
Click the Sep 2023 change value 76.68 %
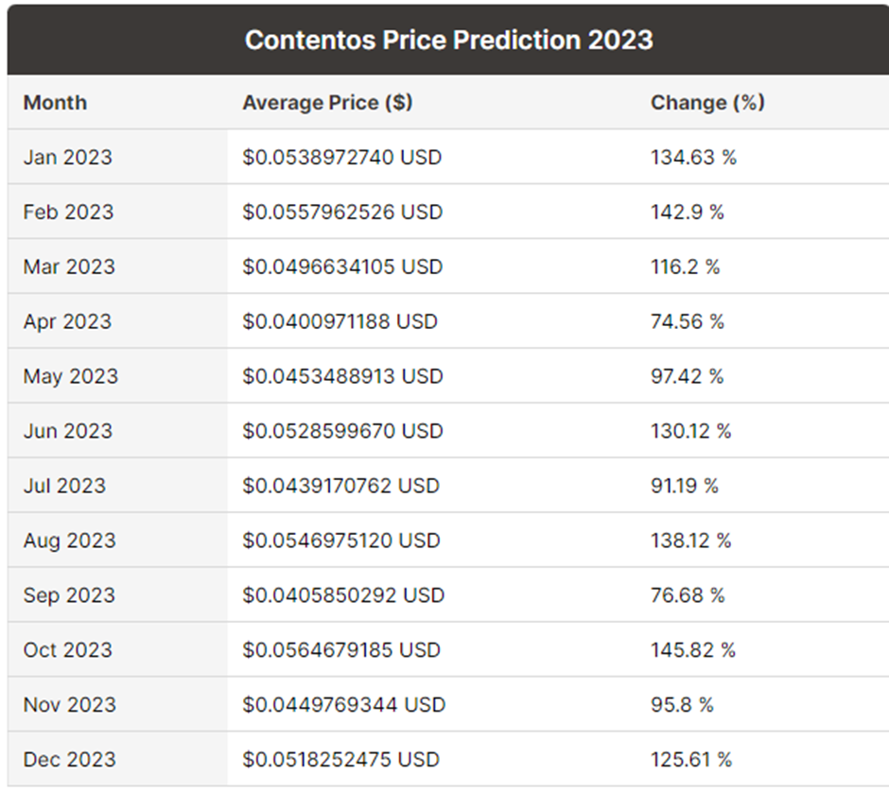tap(688, 595)
